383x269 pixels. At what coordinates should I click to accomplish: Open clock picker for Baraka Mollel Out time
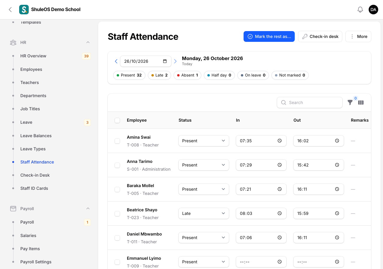(x=337, y=189)
